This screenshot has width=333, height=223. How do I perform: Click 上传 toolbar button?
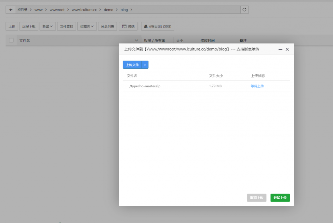12,27
